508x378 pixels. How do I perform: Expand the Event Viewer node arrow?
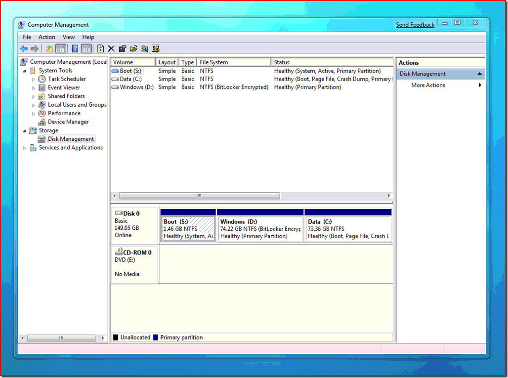[x=34, y=88]
